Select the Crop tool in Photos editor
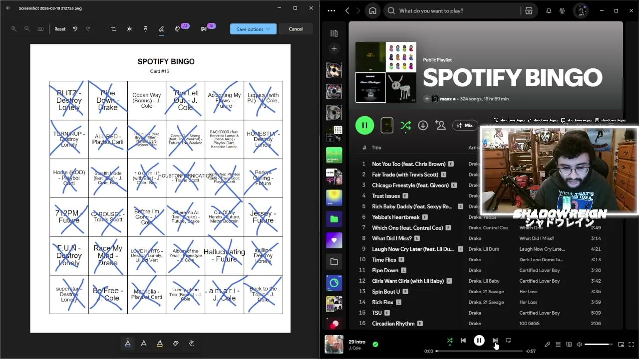Screen dimensions: 639x359 tap(113, 29)
